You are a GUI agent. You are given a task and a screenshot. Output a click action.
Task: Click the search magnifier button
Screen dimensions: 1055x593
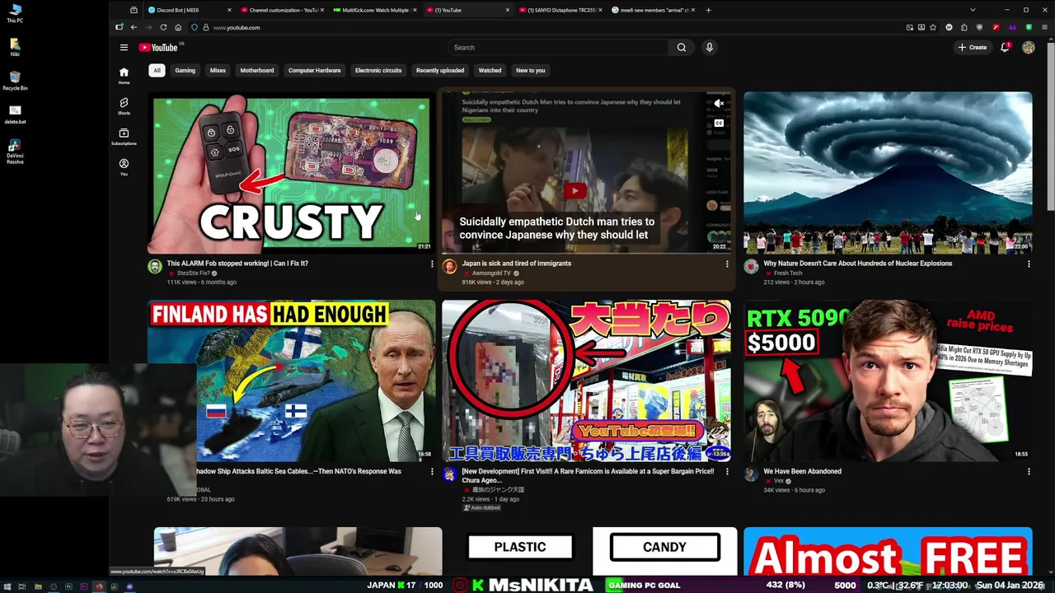[682, 48]
